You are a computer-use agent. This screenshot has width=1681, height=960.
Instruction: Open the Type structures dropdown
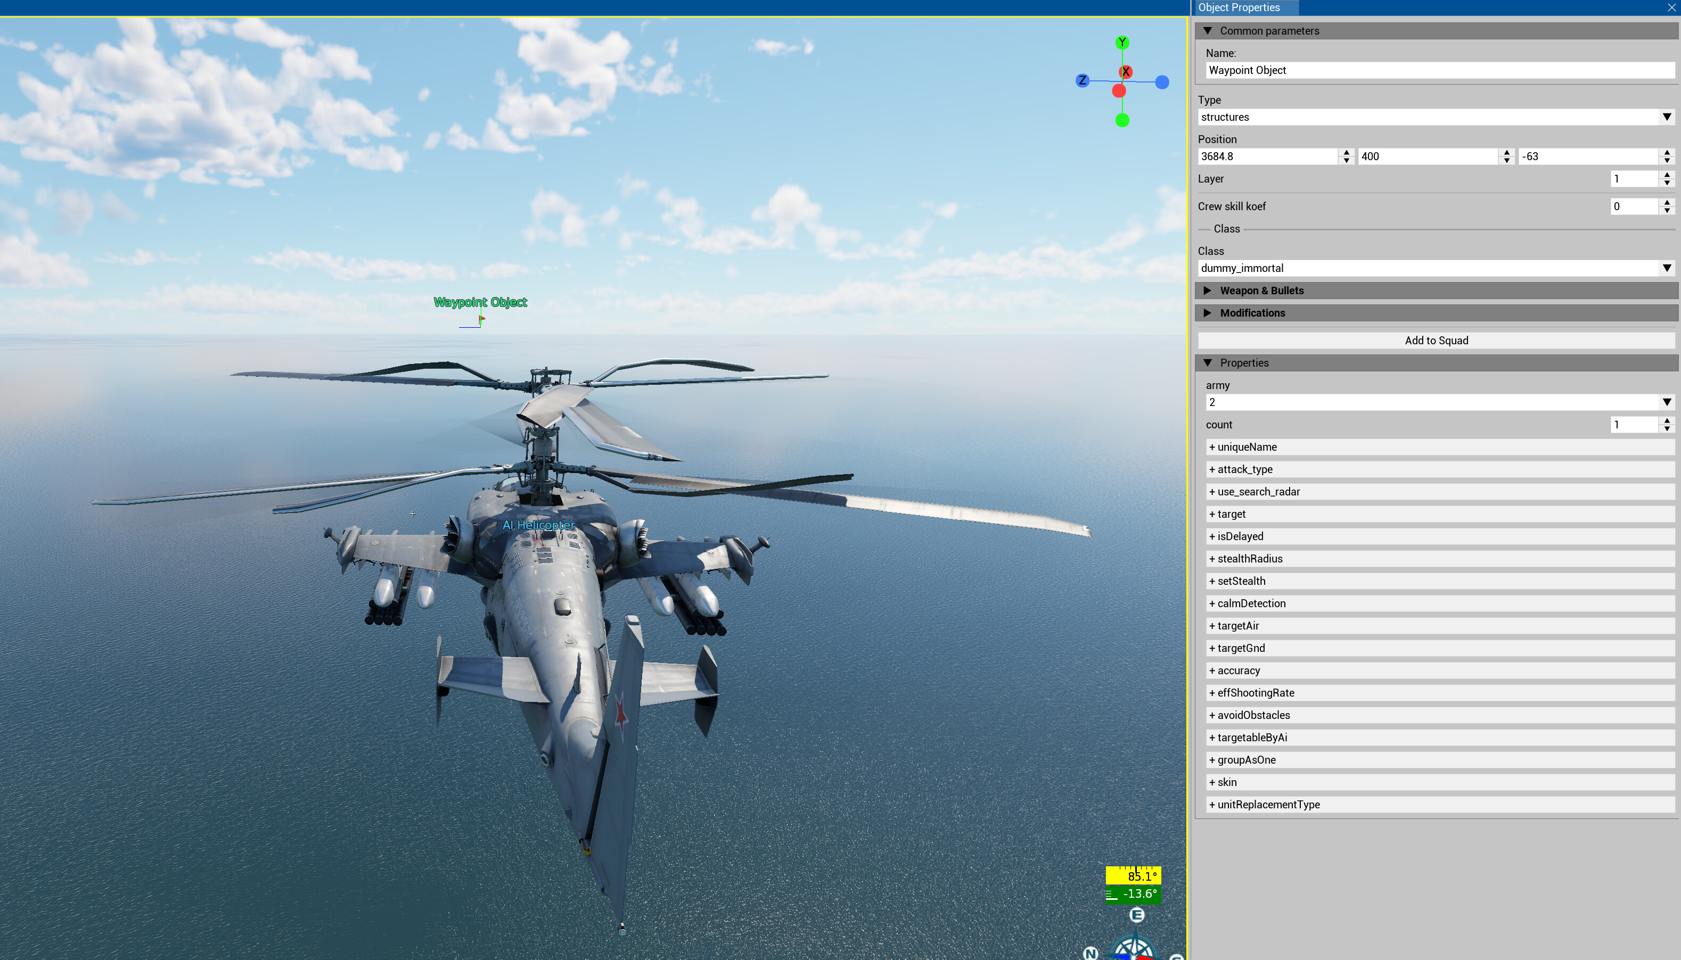(x=1667, y=118)
